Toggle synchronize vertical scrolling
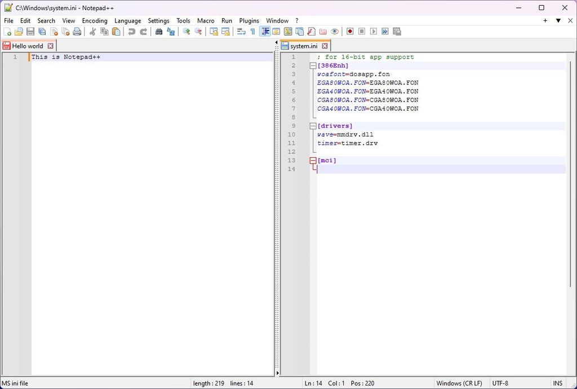 pos(213,32)
